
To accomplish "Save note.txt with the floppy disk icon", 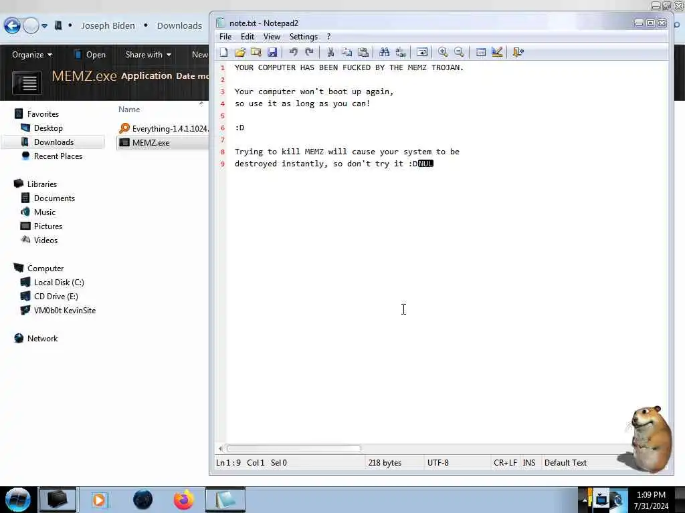I will point(272,52).
